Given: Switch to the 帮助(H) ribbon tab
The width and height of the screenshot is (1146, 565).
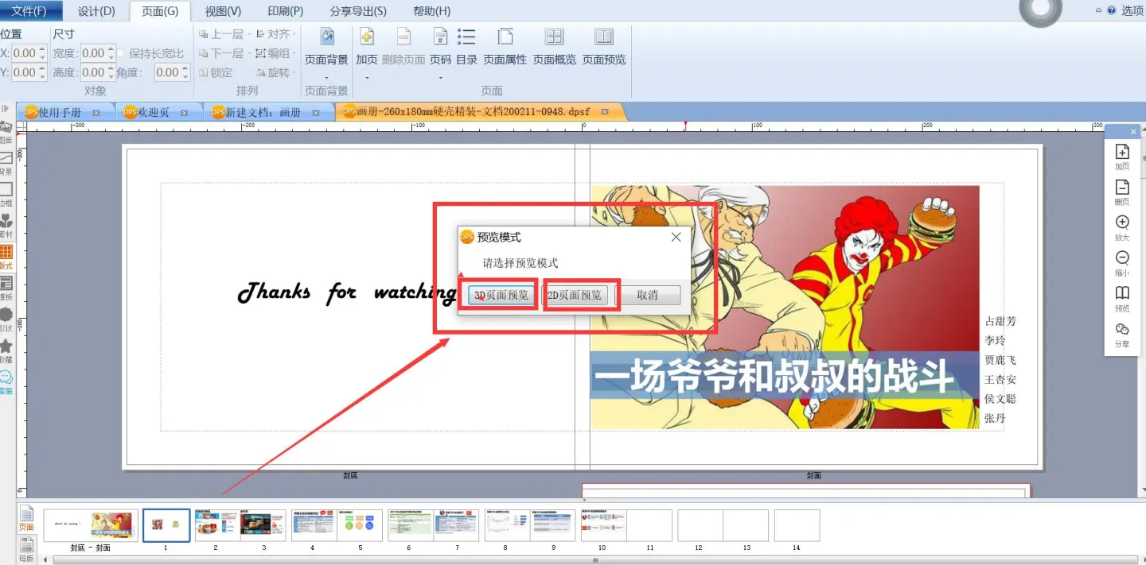Looking at the screenshot, I should [431, 11].
